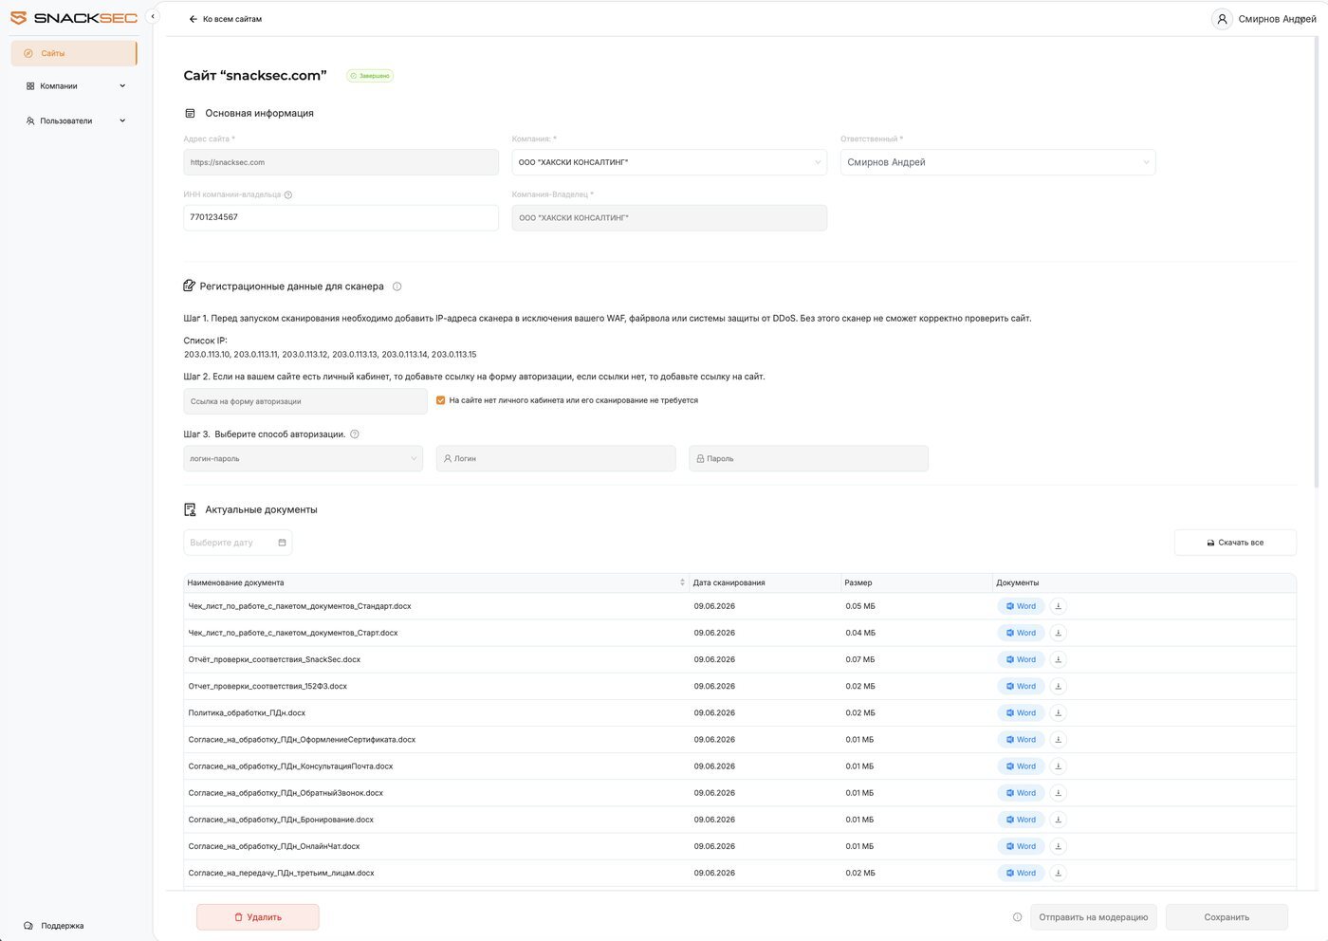
Task: Click the info icon next to ИНН компании-владельца
Action: tap(288, 194)
